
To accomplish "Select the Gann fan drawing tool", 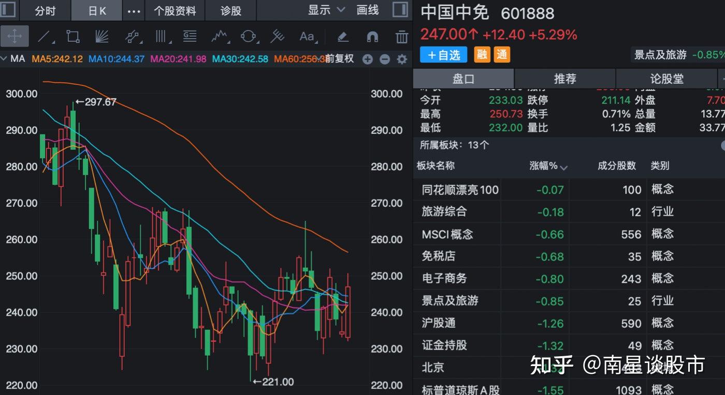I will pos(102,36).
